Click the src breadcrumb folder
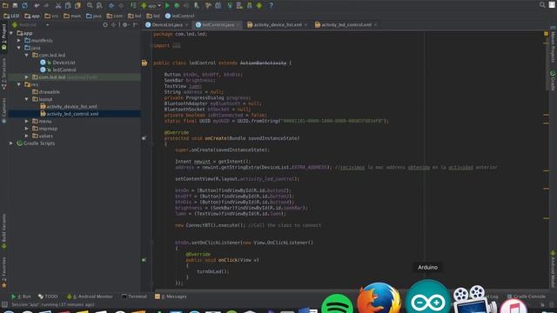Viewport: 557px width, 313px height. click(51, 16)
